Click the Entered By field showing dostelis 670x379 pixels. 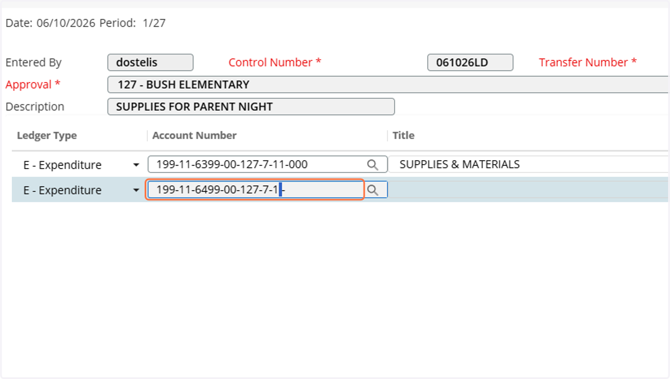click(150, 63)
